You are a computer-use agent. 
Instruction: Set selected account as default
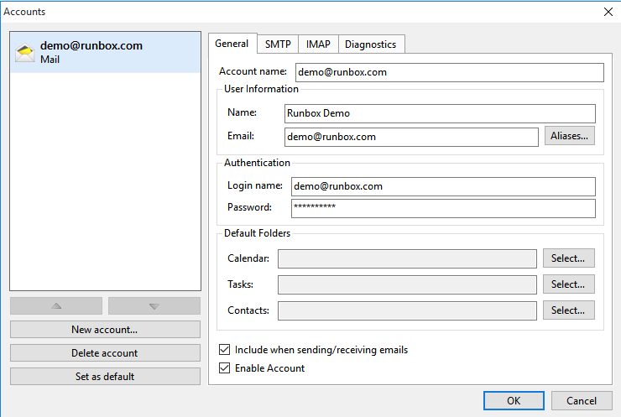pos(105,377)
